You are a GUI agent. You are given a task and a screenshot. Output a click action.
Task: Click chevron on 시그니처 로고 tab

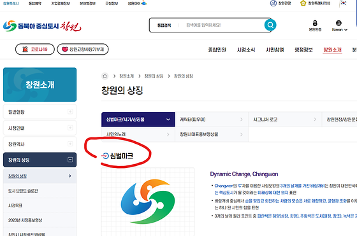click(315, 120)
